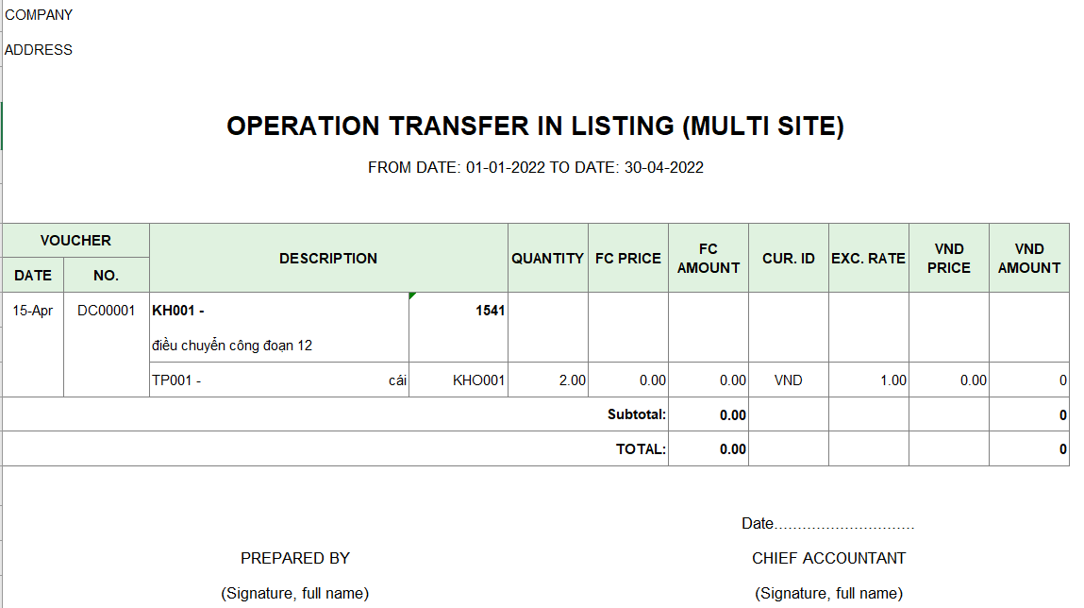Select the VND AMOUNT column header
Screen dimensions: 1084x608
1028,258
